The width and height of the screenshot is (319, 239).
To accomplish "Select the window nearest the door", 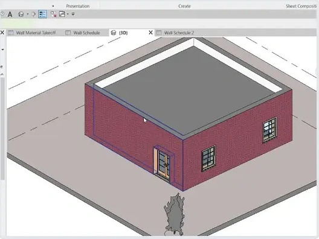I will (x=208, y=159).
